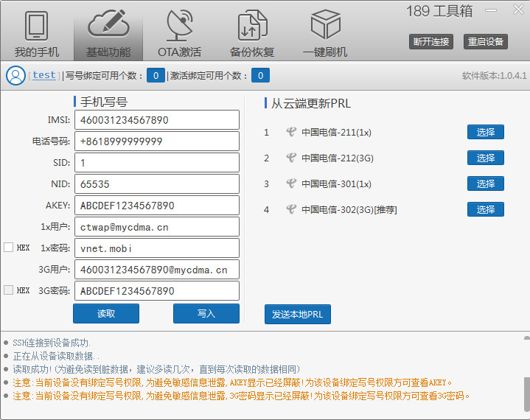
Task: Enable HEX checkbox for 3G密码
Action: pyautogui.click(x=8, y=290)
